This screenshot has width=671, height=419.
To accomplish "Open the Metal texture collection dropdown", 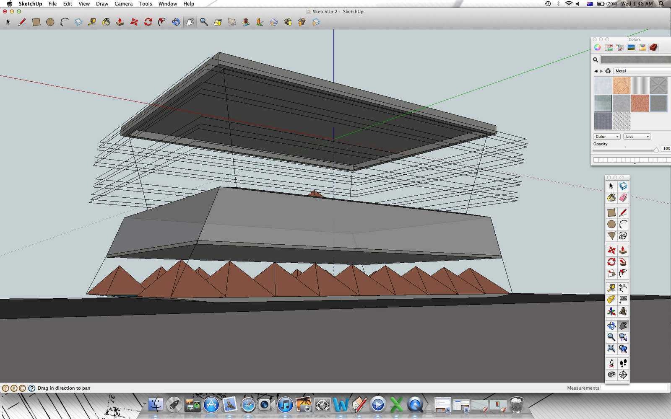I will click(x=641, y=71).
